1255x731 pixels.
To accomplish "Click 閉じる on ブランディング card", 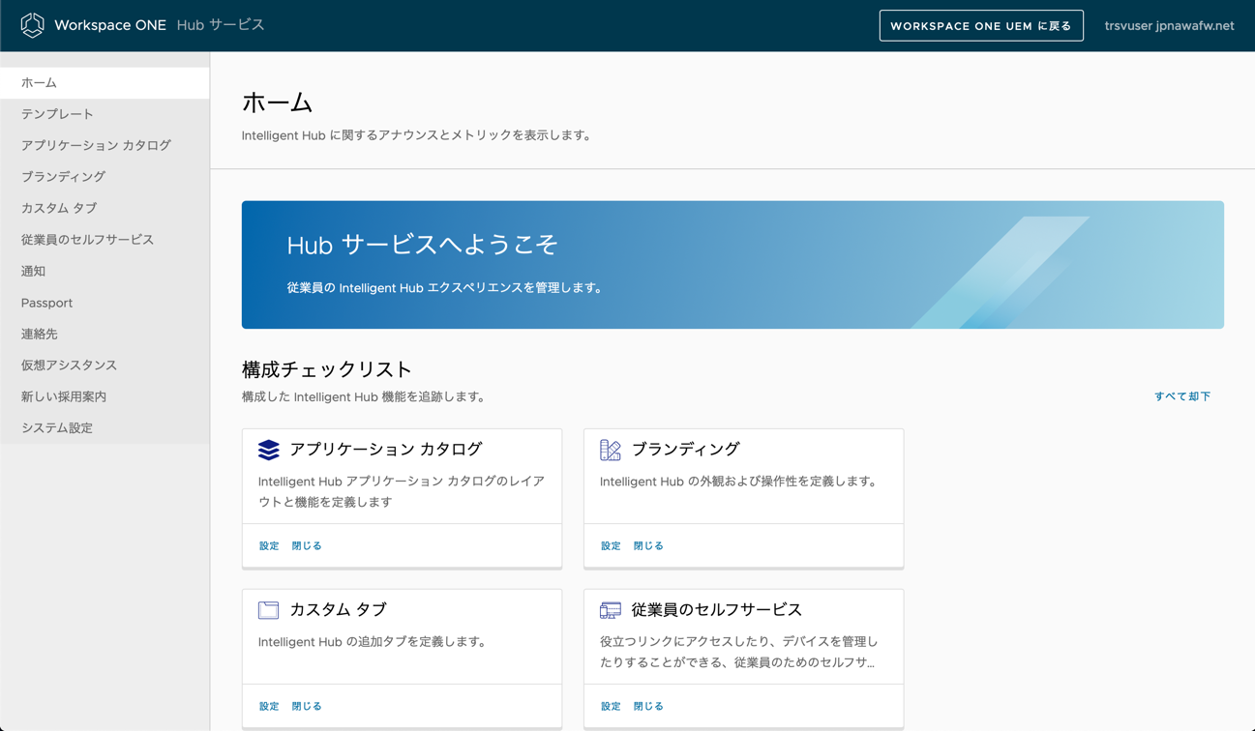I will coord(648,546).
